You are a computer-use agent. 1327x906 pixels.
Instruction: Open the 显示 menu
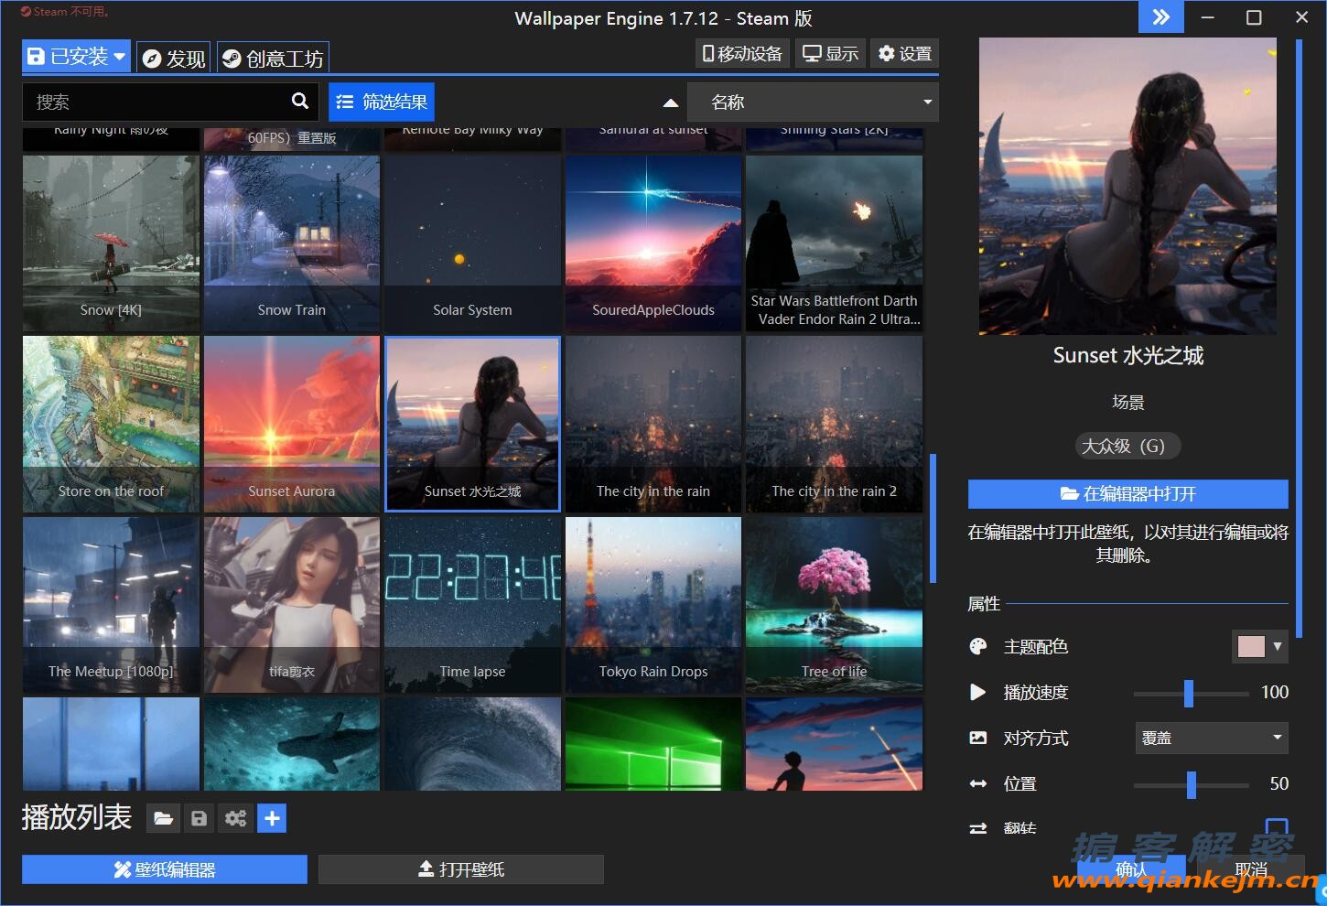pos(830,54)
